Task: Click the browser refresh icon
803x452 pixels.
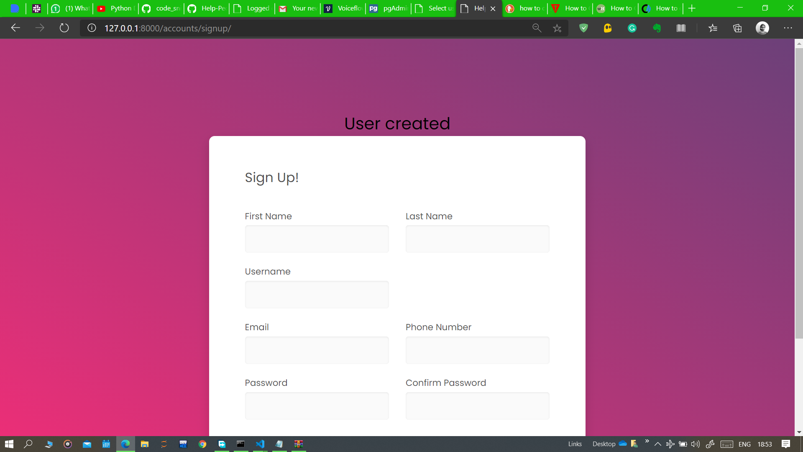Action: tap(64, 28)
